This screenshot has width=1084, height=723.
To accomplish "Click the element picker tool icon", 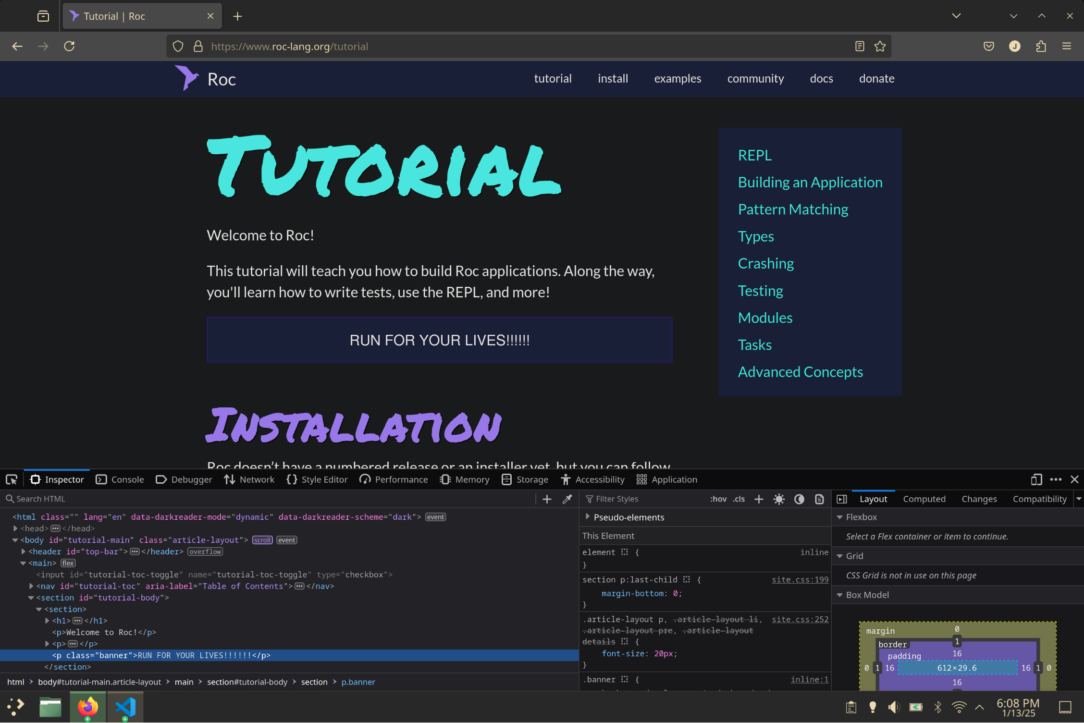I will tap(12, 479).
